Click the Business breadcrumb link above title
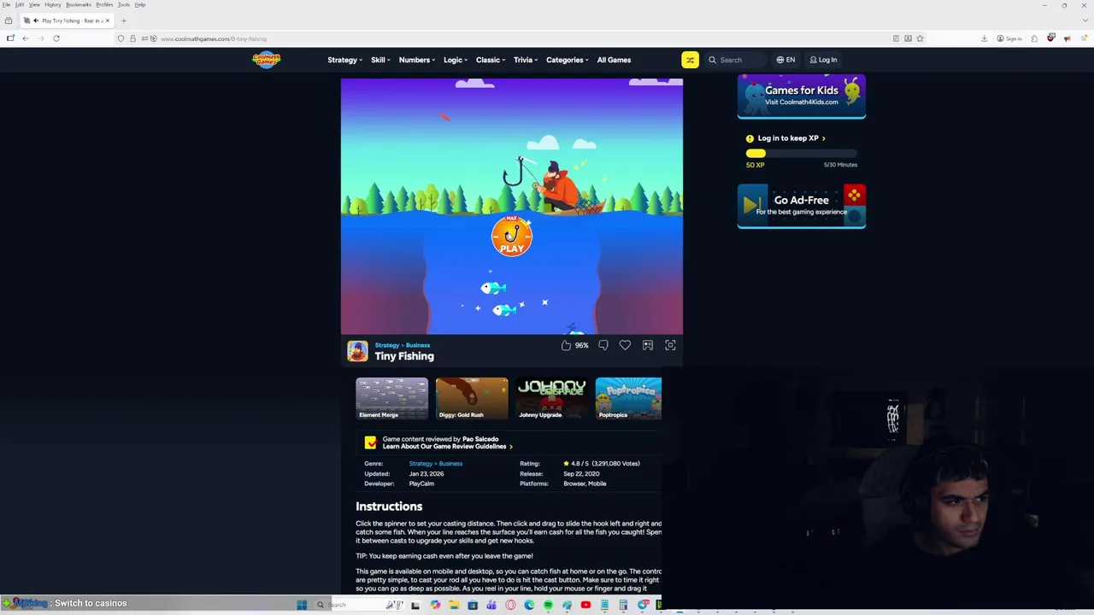Screen dimensions: 1094x615 click(x=418, y=345)
